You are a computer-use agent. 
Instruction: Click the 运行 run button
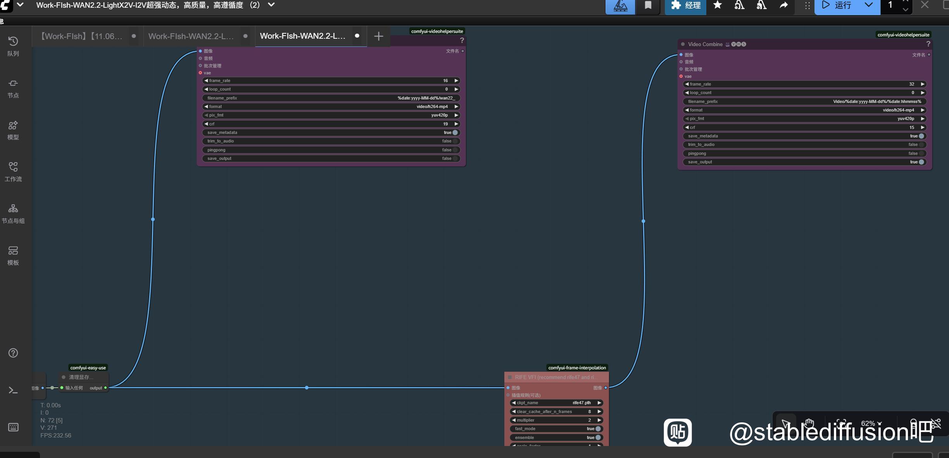(838, 5)
